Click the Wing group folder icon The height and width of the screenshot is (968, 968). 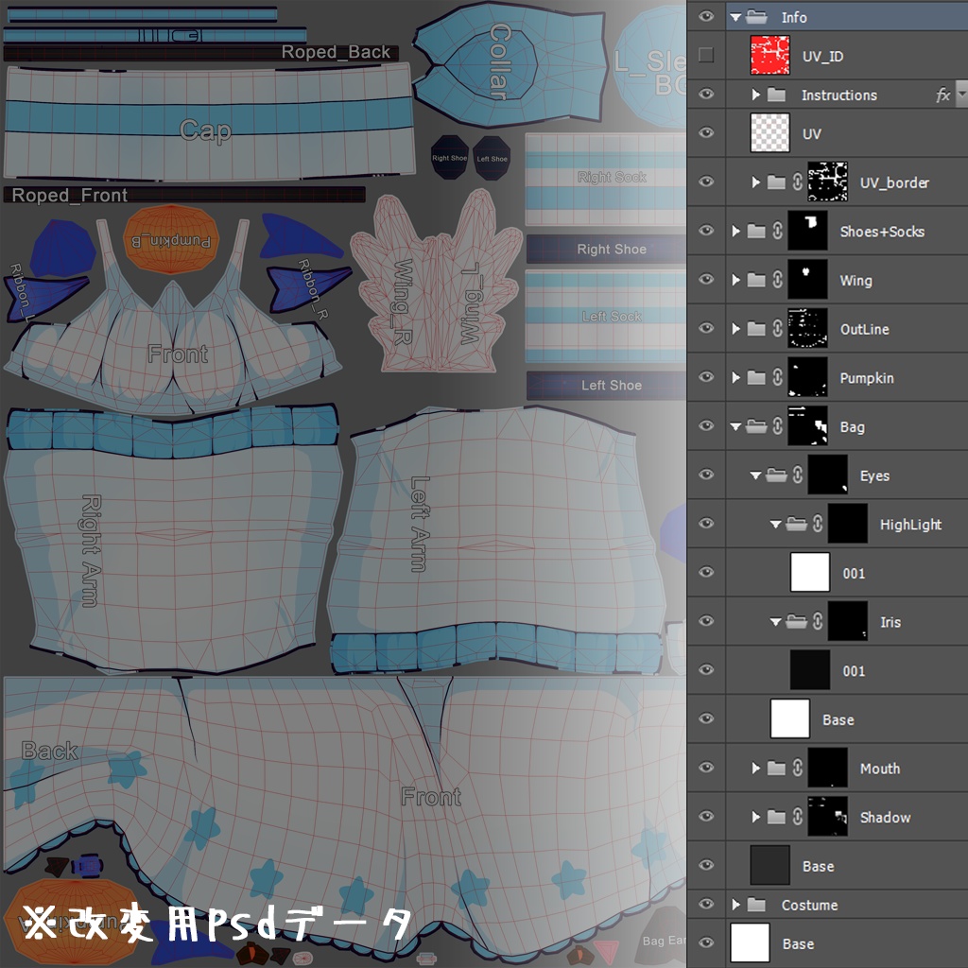pyautogui.click(x=756, y=280)
